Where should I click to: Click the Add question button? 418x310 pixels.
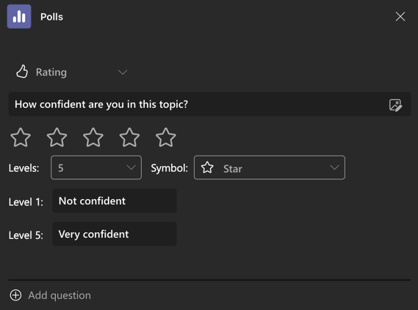[x=51, y=295]
